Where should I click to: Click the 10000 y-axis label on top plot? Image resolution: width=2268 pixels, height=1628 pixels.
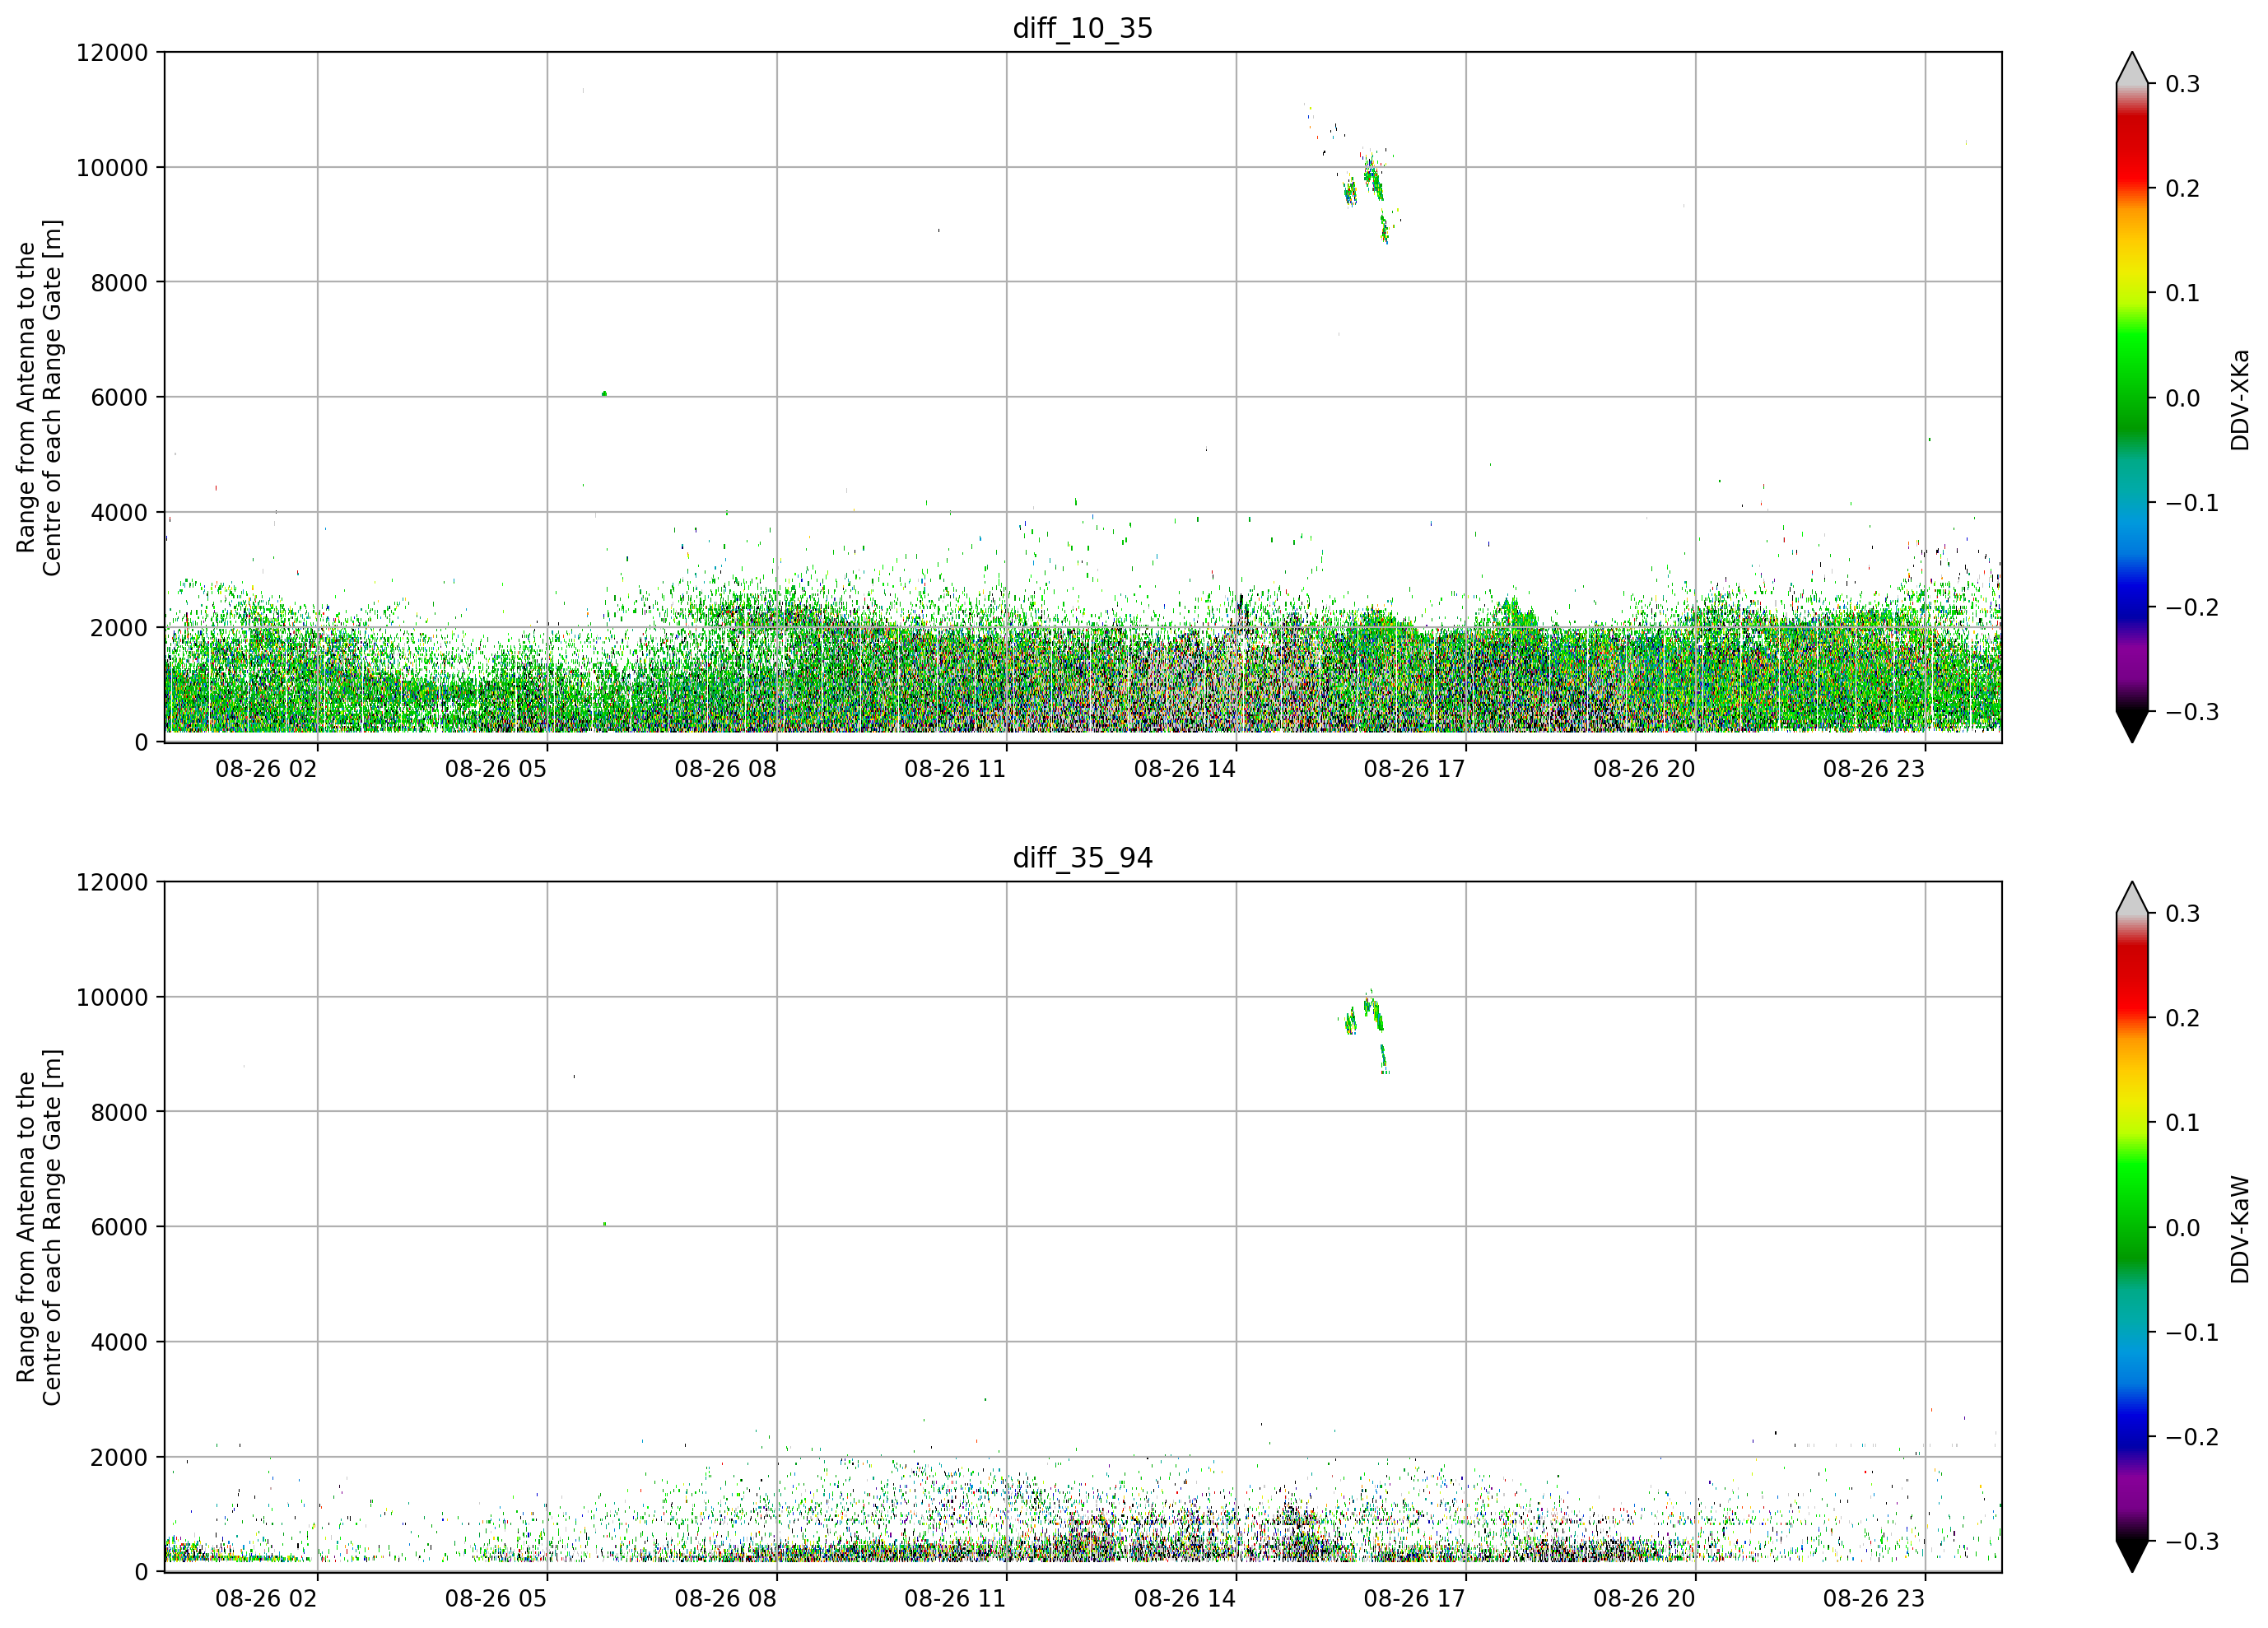coord(112,168)
